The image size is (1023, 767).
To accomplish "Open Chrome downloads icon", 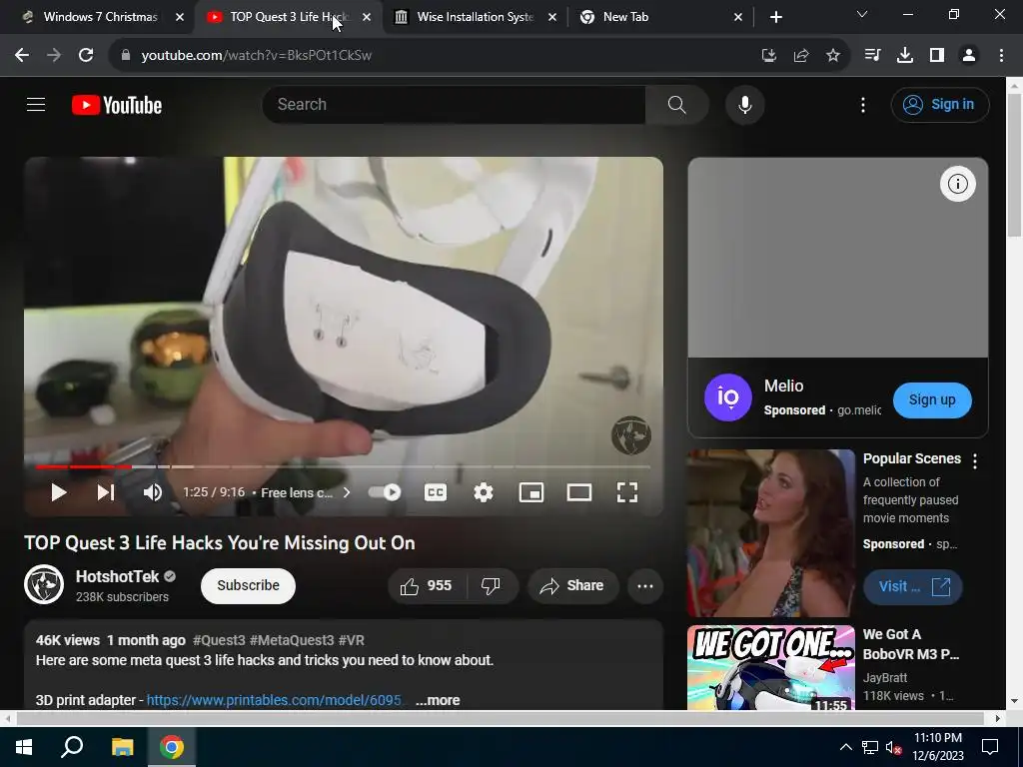I will click(x=905, y=56).
